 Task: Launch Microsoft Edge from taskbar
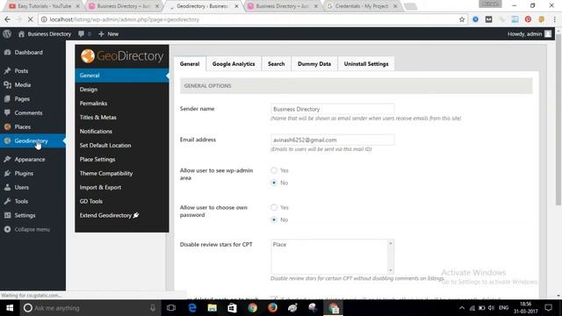click(x=192, y=308)
